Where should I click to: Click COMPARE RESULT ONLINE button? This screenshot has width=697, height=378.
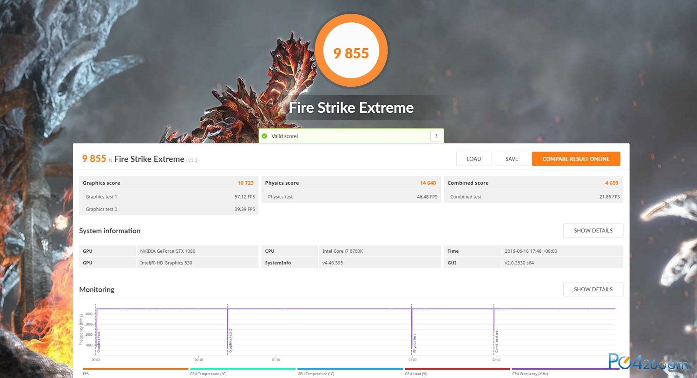click(576, 159)
